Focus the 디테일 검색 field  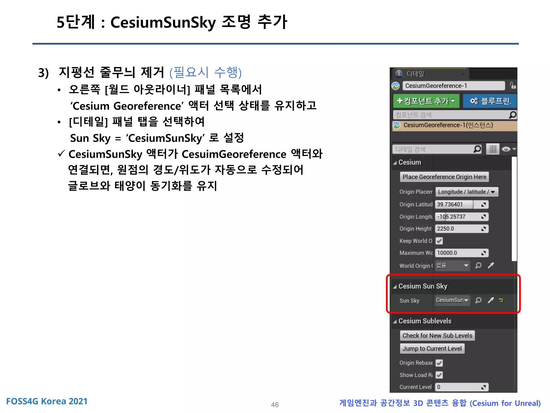pyautogui.click(x=433, y=149)
